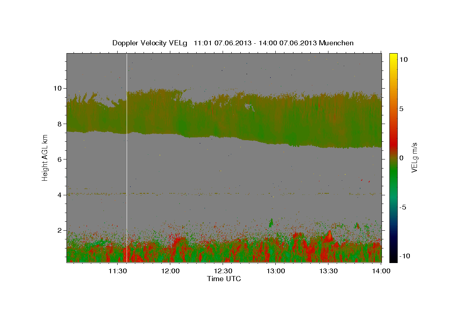
Task: Click the height tick label '10'
Action: pyautogui.click(x=59, y=88)
